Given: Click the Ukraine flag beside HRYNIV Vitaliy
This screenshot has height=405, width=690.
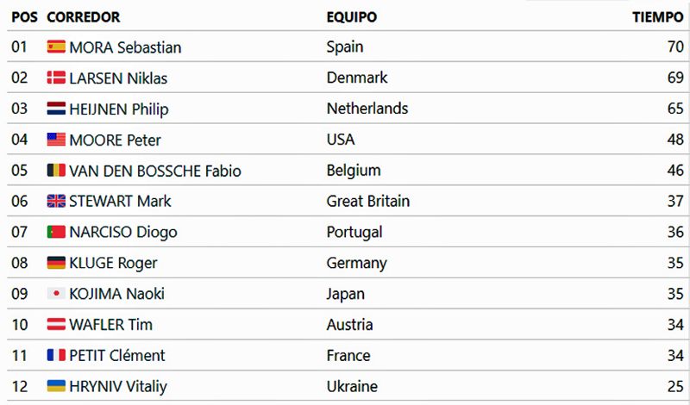Looking at the screenshot, I should pyautogui.click(x=56, y=386).
